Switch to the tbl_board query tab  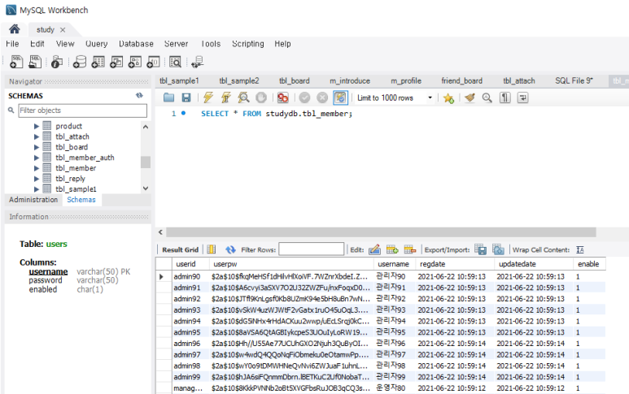(295, 81)
